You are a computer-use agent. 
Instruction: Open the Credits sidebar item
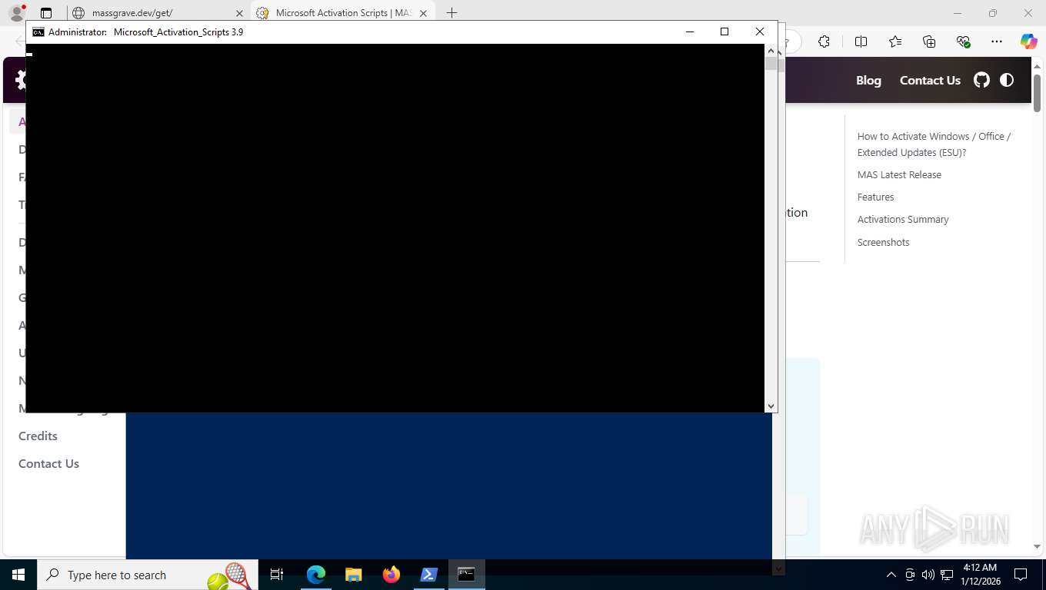tap(38, 436)
